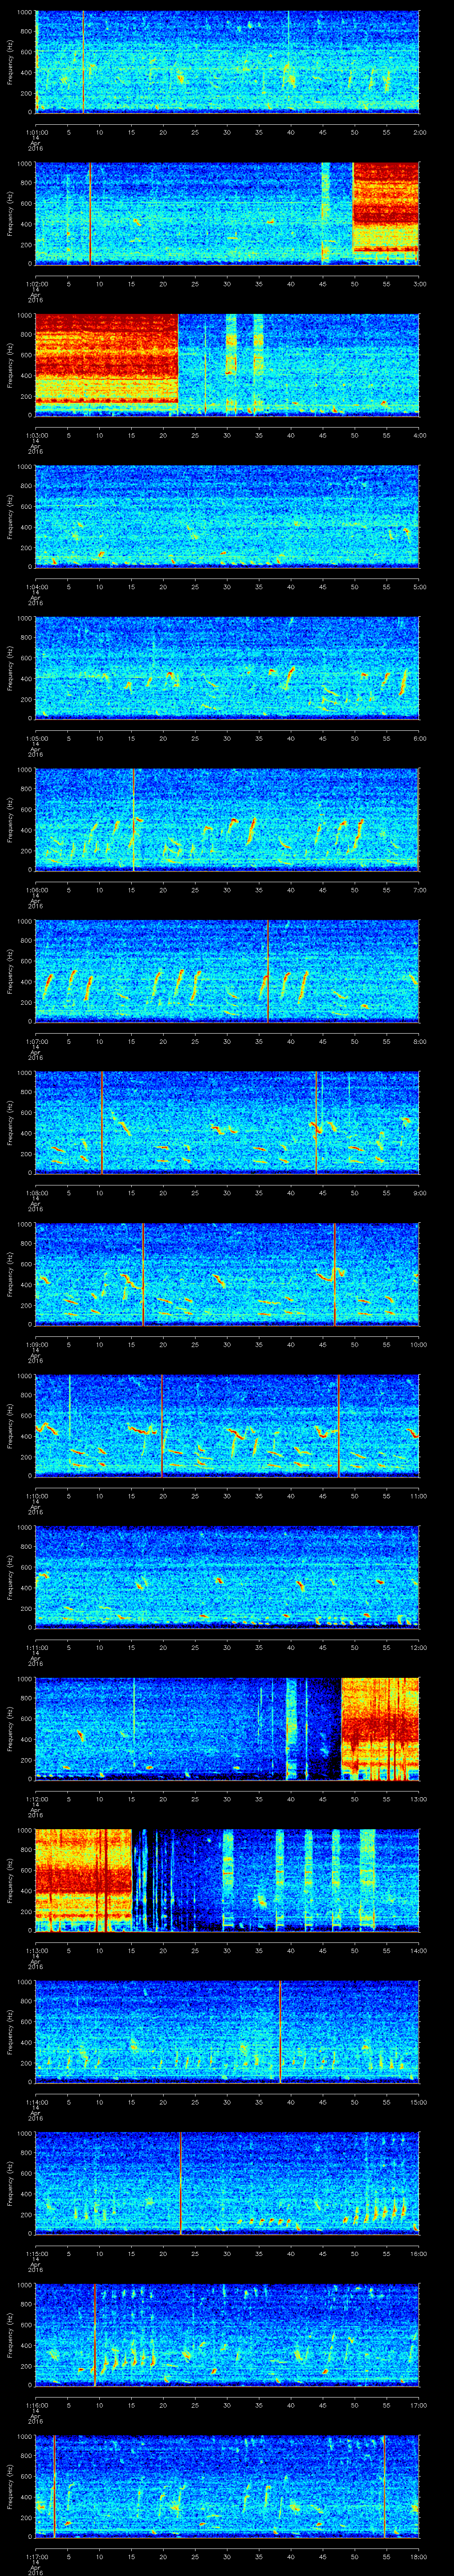Click the '1:15:00' start time label

point(36,2253)
